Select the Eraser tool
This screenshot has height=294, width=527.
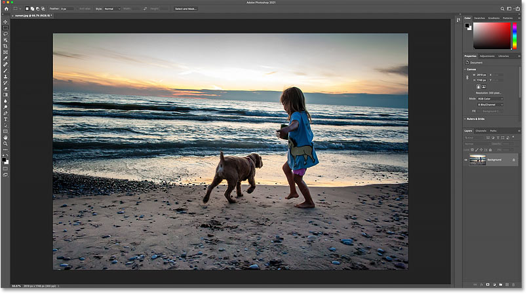[5, 88]
